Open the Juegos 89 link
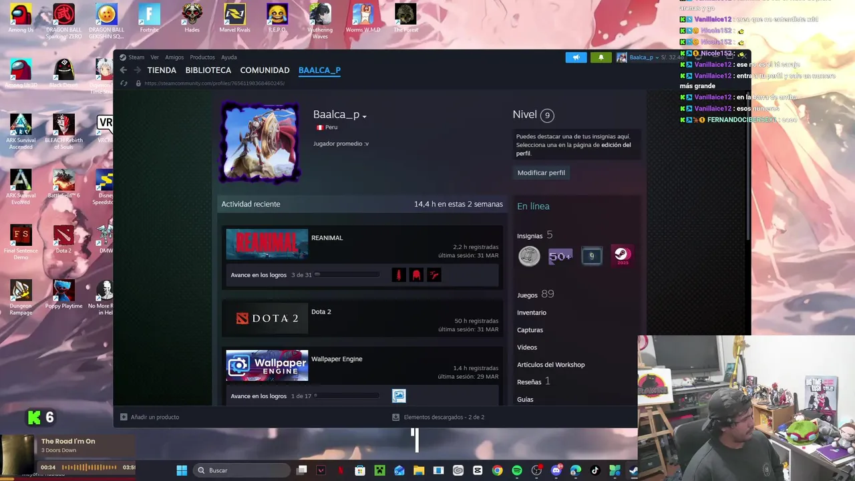This screenshot has height=481, width=855. click(535, 295)
